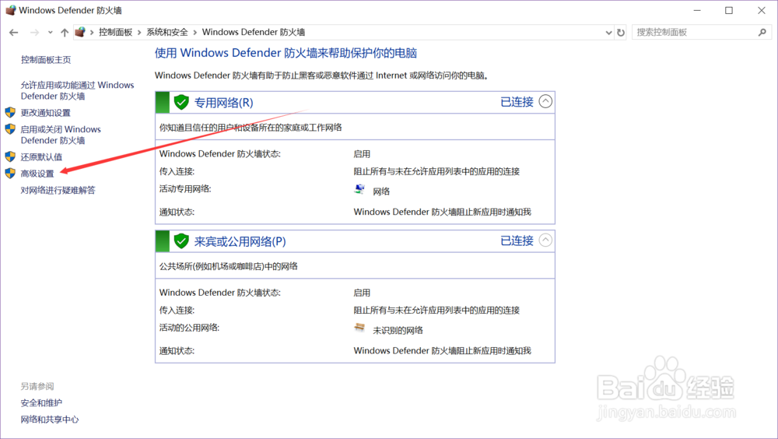The width and height of the screenshot is (778, 439).
Task: Click the search magnifier icon
Action: (x=762, y=32)
